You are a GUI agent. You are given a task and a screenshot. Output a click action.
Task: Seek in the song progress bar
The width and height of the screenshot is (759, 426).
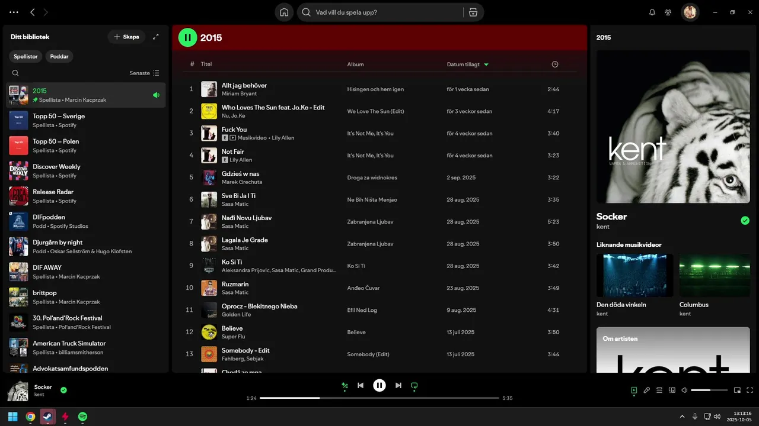379,398
